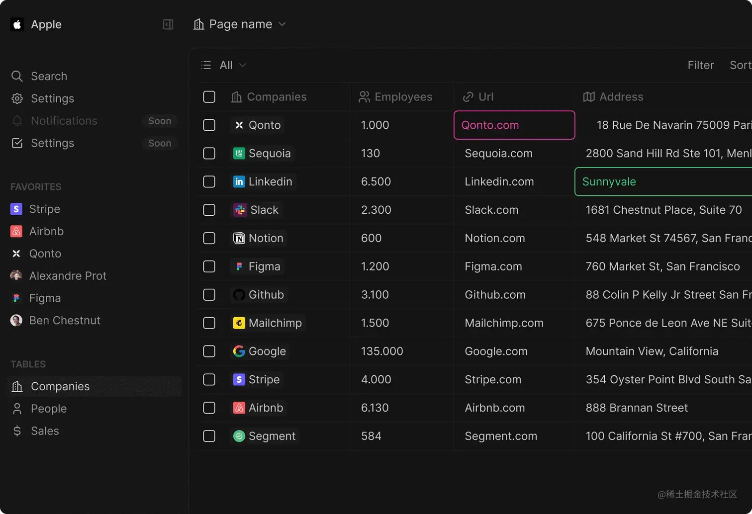
Task: Click the Filter button
Action: pos(701,65)
